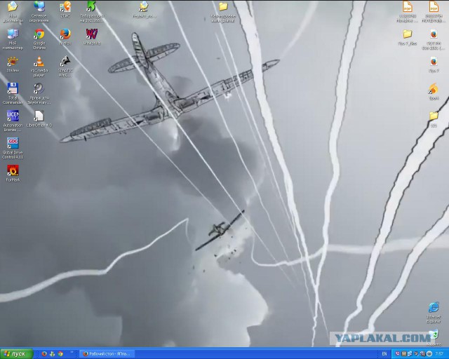Open the EN language indicator menu
This screenshot has width=449, height=359.
384,354
